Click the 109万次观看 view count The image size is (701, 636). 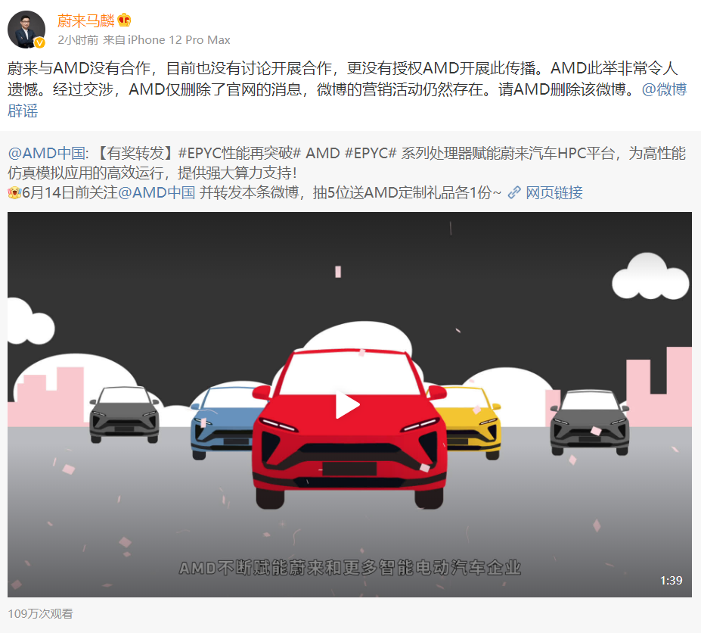click(x=40, y=613)
